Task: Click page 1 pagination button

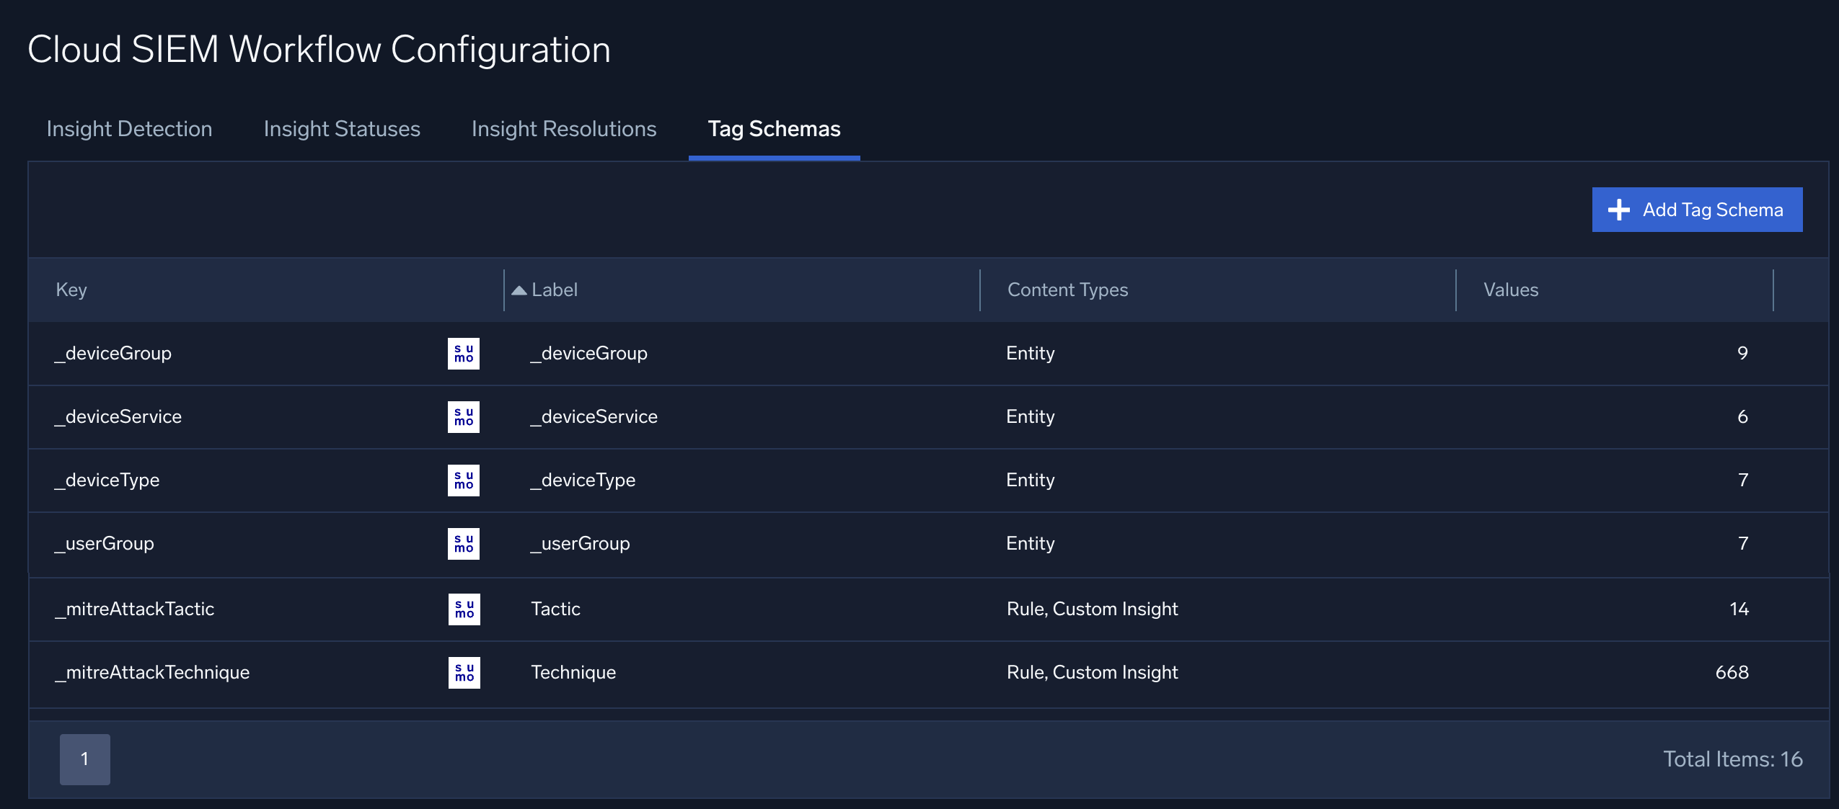Action: [x=84, y=756]
